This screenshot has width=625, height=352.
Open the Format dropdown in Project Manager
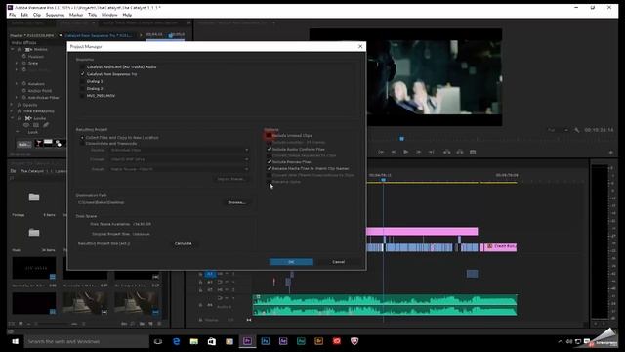180,159
